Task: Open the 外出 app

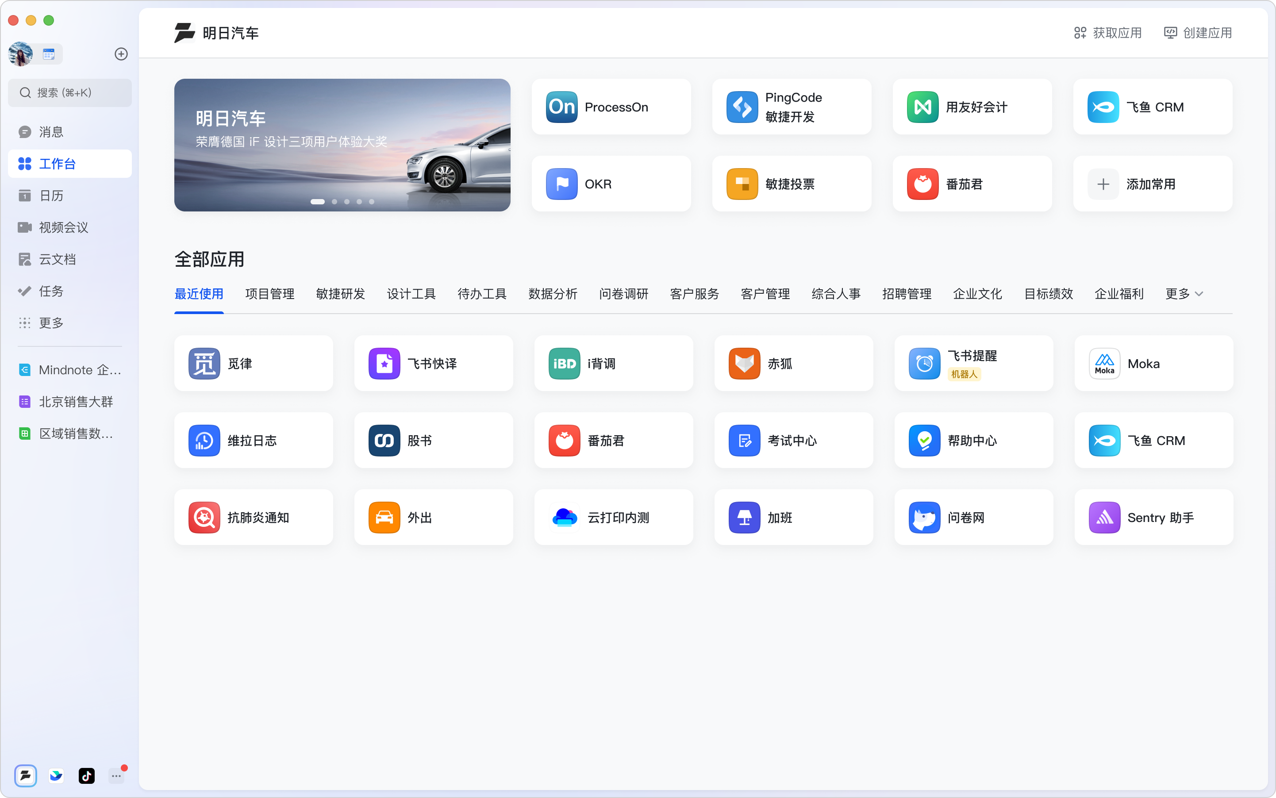Action: (x=434, y=518)
